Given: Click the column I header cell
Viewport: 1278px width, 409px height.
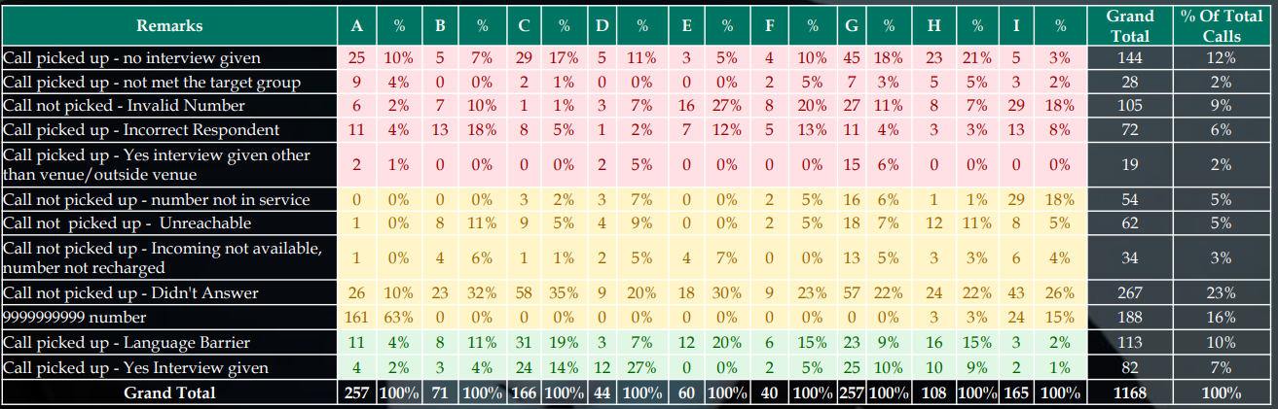Looking at the screenshot, I should click(1016, 25).
